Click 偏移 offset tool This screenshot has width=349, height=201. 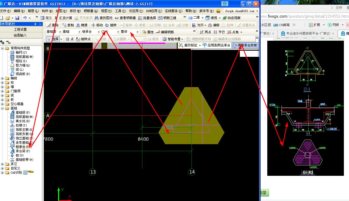point(214,25)
